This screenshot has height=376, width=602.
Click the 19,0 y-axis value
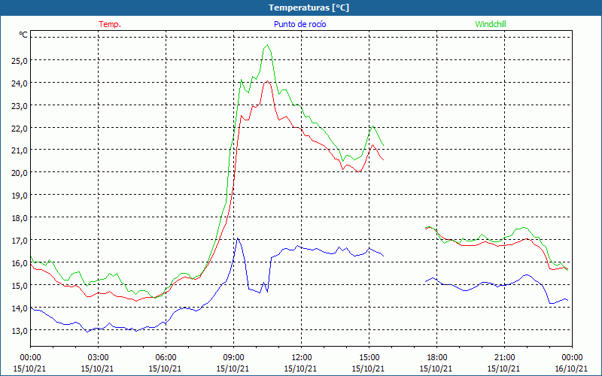(x=20, y=196)
